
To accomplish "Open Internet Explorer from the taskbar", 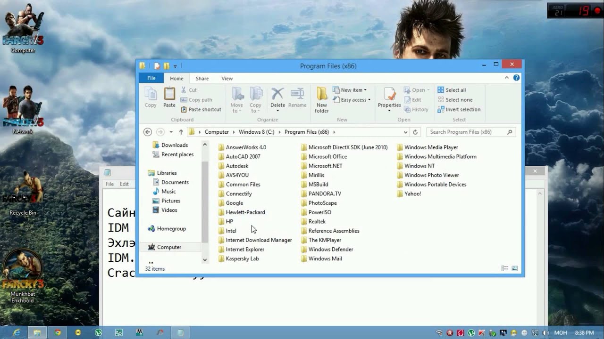I will 17,332.
